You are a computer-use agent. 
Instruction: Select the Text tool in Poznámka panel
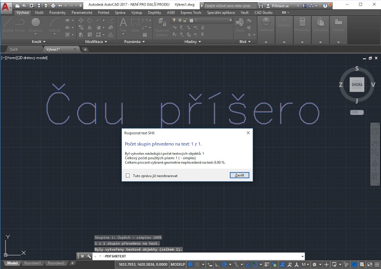[123, 25]
